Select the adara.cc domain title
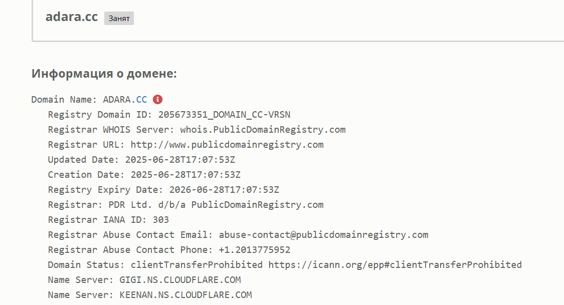The image size is (564, 305). point(72,17)
